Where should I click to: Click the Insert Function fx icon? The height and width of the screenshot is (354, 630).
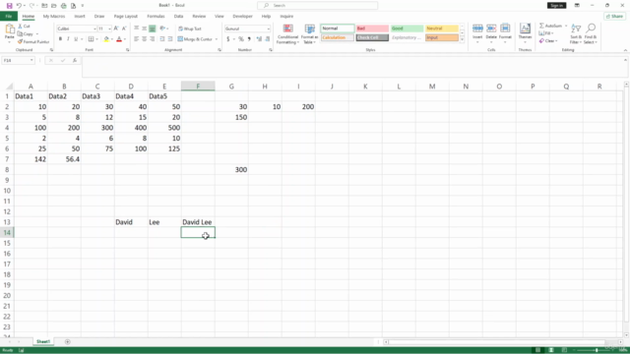(75, 60)
